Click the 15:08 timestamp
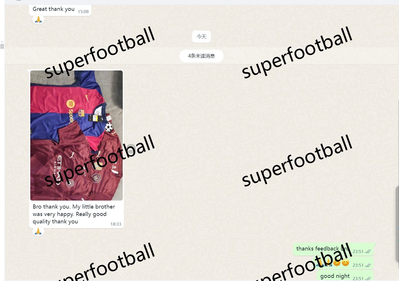 [83, 12]
